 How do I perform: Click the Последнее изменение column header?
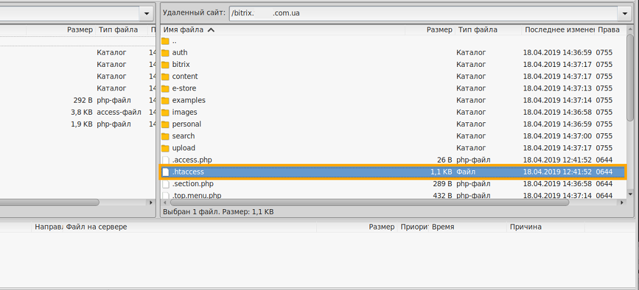click(x=559, y=29)
